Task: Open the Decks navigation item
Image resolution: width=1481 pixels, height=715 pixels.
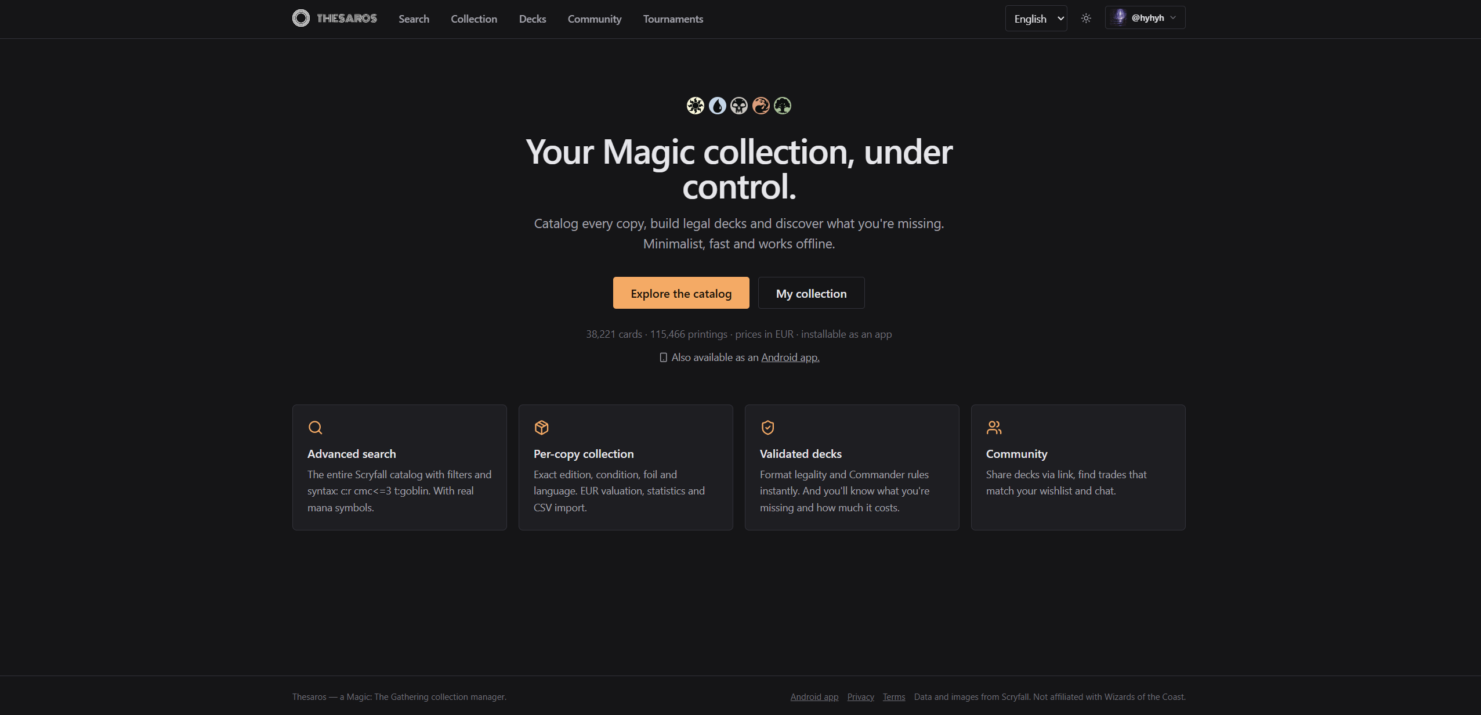Action: pos(532,19)
